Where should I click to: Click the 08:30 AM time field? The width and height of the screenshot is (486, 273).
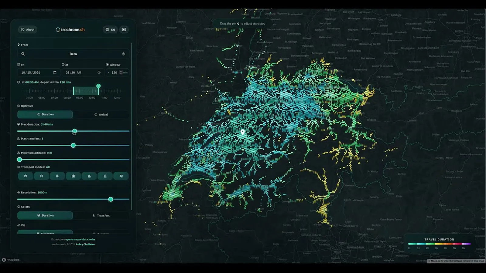83,72
